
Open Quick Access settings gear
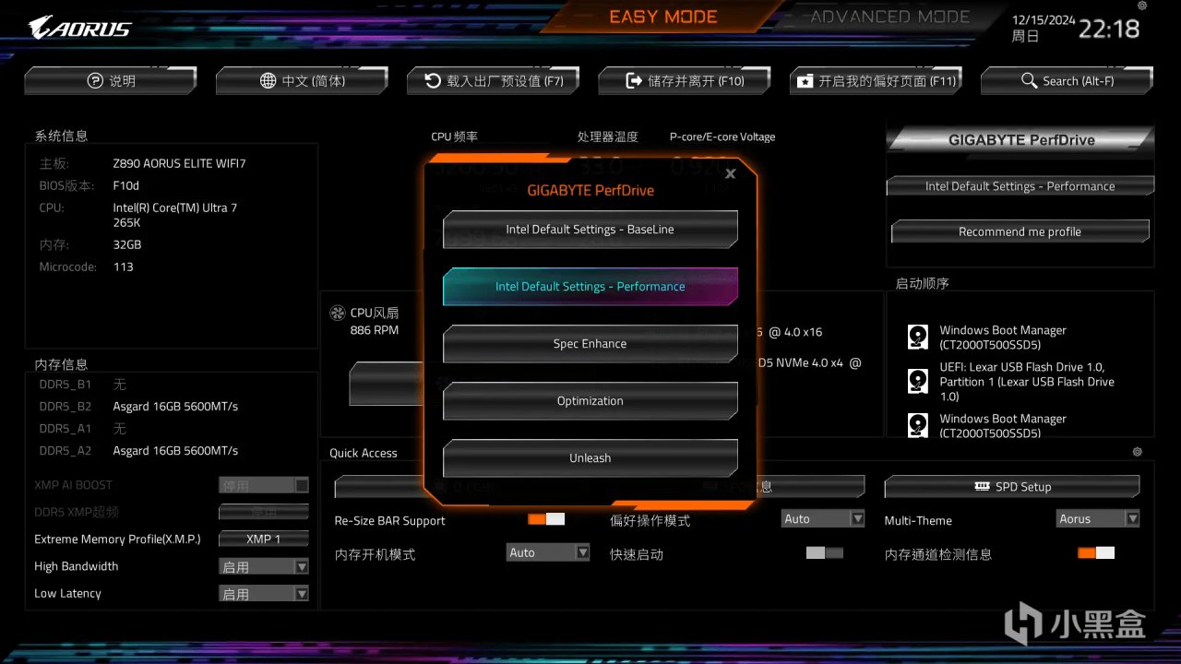click(1137, 452)
